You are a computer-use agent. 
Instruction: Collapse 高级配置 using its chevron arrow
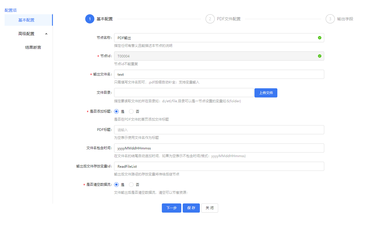[x=46, y=33]
